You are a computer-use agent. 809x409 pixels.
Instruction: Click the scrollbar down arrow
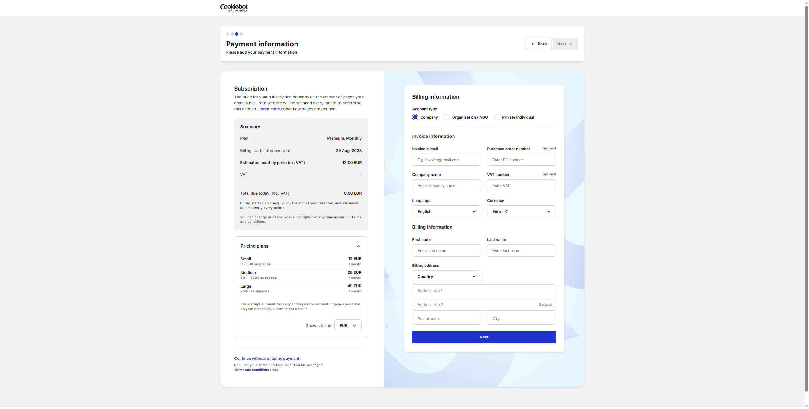tap(806, 406)
